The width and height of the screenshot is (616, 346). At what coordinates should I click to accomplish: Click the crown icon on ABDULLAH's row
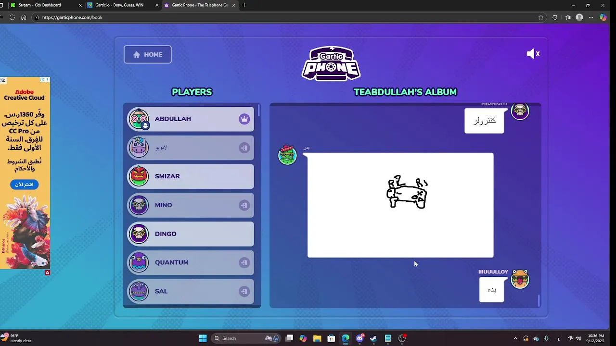tap(244, 119)
